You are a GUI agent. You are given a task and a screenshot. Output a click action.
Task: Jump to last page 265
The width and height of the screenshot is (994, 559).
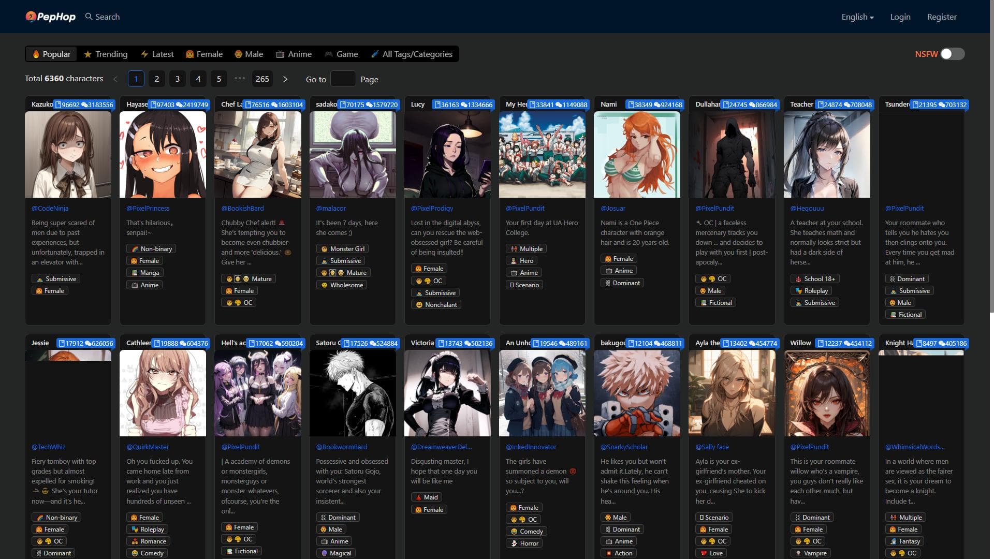(x=262, y=79)
